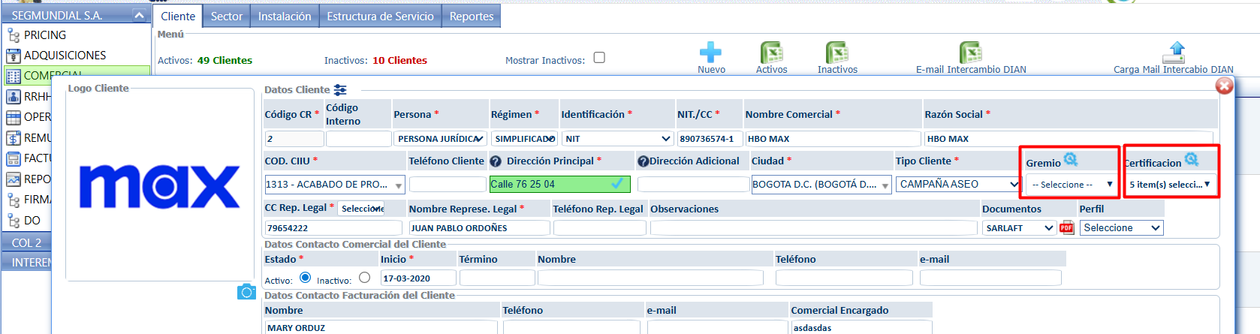
Task: Select the Inactivo radio button
Action: tap(365, 278)
